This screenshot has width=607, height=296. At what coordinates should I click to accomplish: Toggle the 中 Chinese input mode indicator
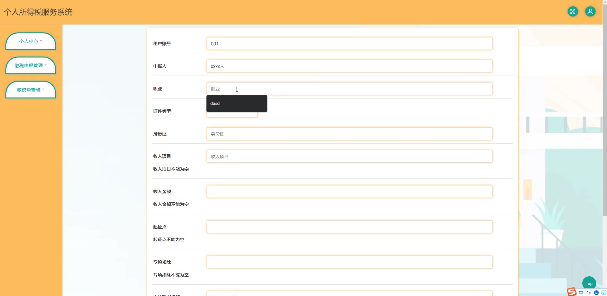coord(581,293)
